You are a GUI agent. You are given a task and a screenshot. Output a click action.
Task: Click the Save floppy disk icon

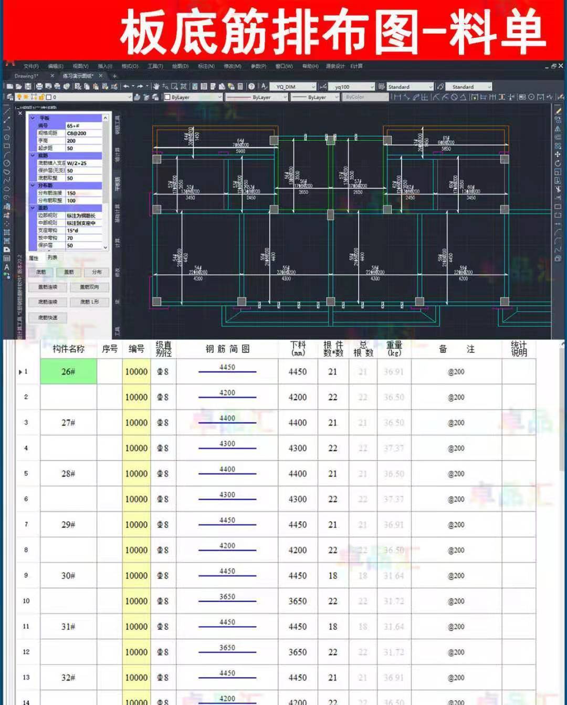point(28,86)
